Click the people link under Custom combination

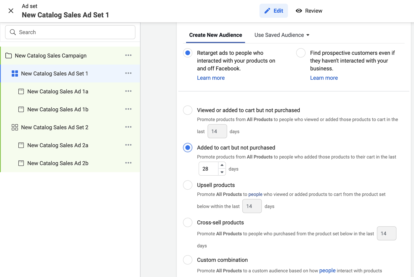point(327,271)
